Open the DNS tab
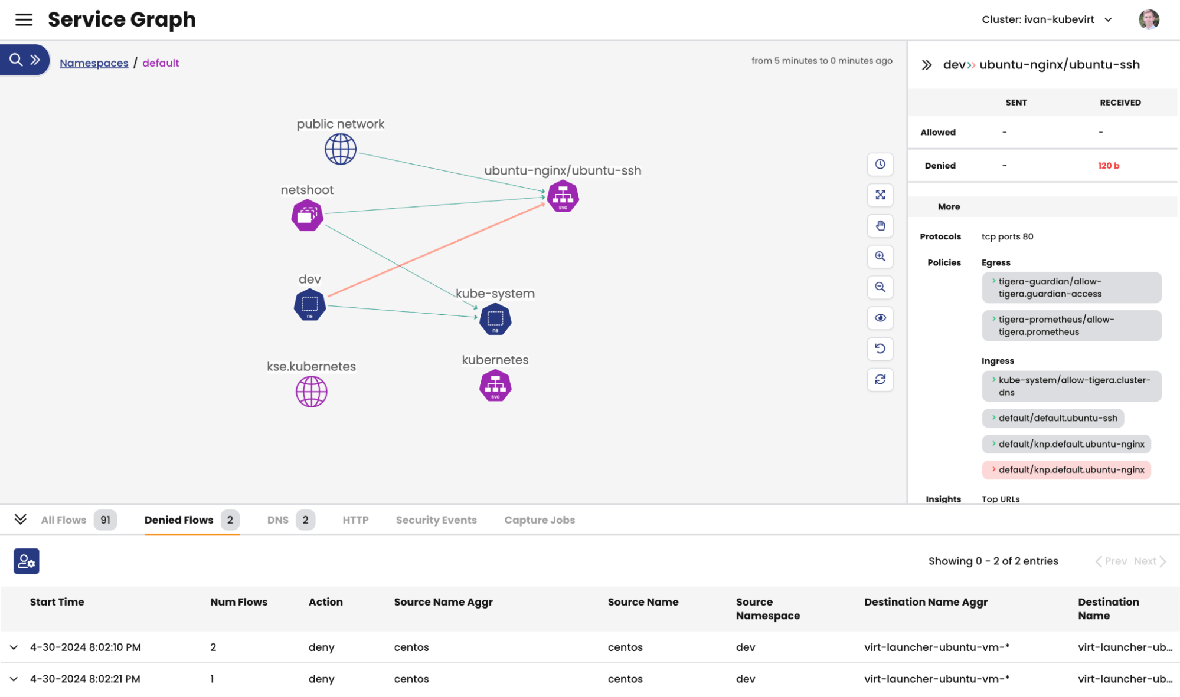The height and width of the screenshot is (697, 1180). 290,520
